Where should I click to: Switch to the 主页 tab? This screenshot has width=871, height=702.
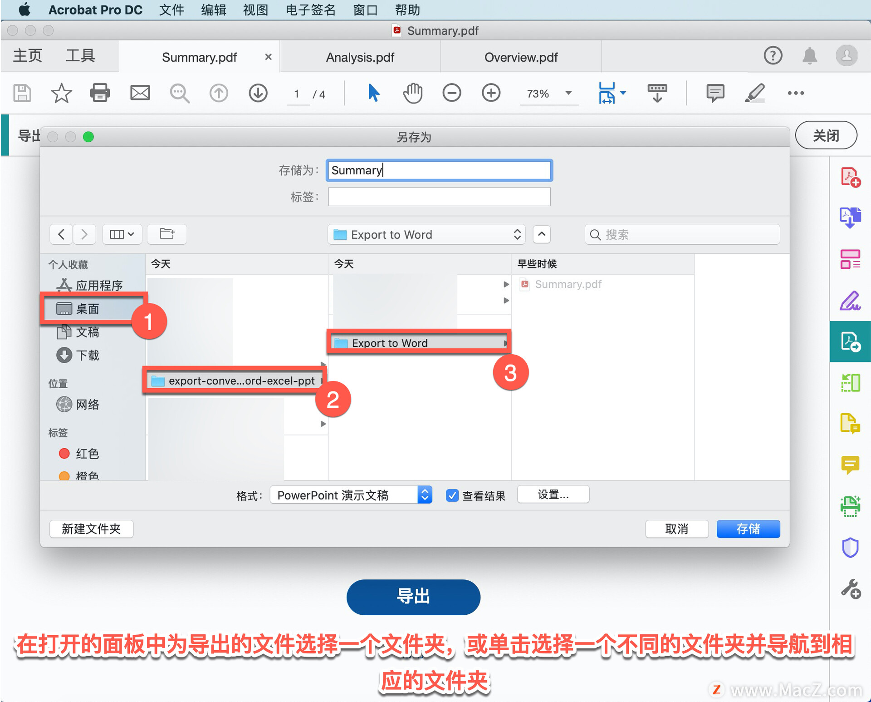click(x=27, y=56)
